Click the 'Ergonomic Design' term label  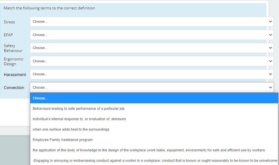click(14, 61)
